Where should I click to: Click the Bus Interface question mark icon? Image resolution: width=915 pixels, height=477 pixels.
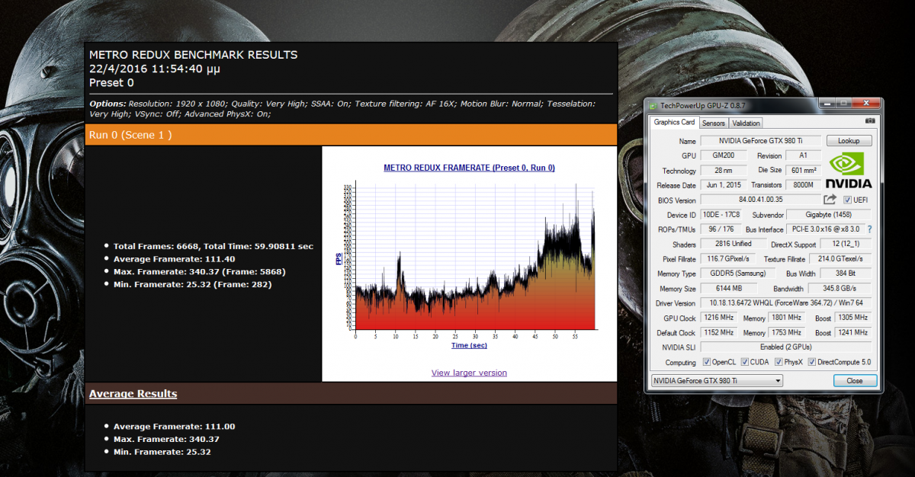tap(869, 229)
